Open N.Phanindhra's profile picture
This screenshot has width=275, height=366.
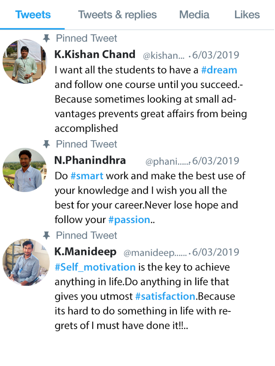(x=25, y=170)
